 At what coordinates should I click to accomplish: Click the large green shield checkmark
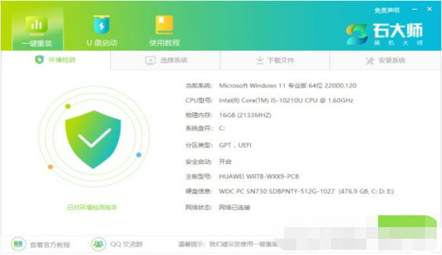(93, 139)
